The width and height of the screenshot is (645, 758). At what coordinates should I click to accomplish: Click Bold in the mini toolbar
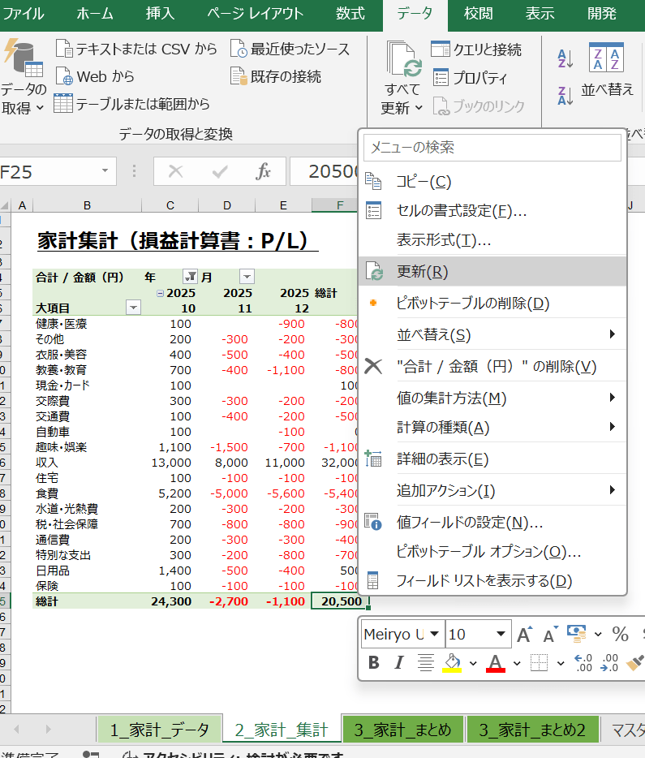[x=373, y=662]
